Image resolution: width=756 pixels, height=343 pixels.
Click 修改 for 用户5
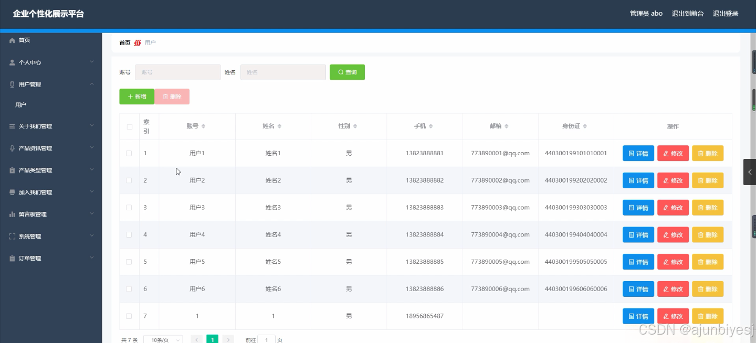click(x=673, y=262)
